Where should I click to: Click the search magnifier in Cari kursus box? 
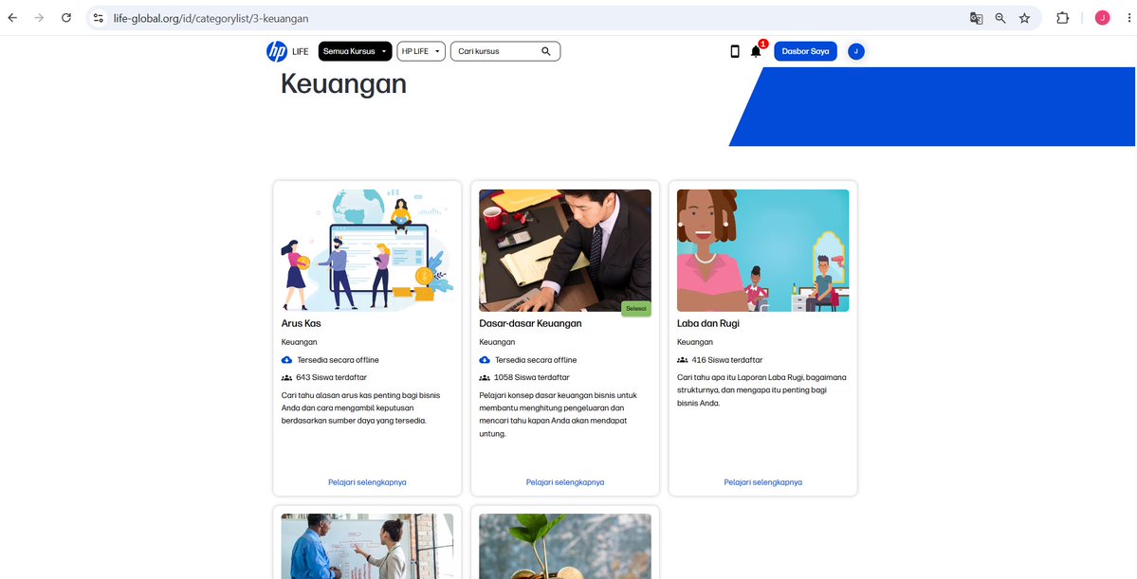(x=546, y=51)
